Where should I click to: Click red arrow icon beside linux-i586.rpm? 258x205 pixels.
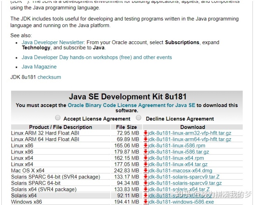(x=145, y=145)
